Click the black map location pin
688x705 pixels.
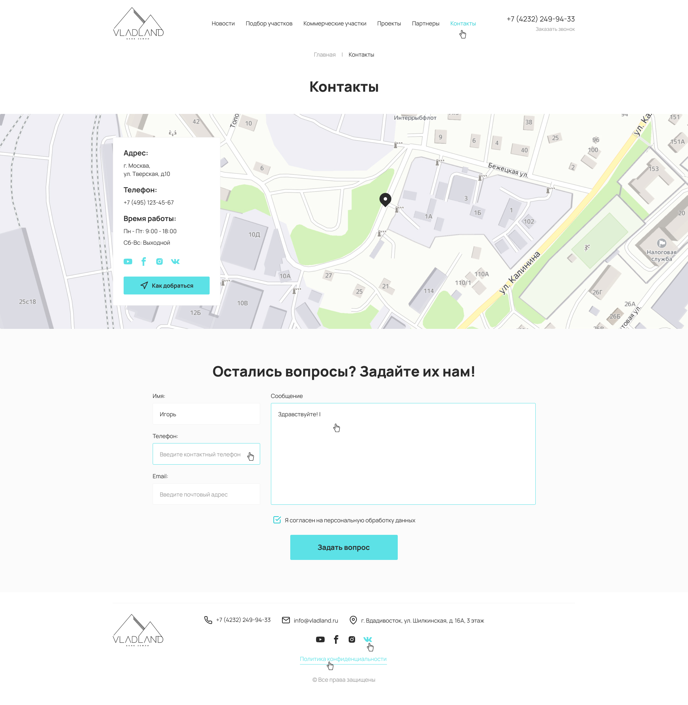[x=385, y=199]
